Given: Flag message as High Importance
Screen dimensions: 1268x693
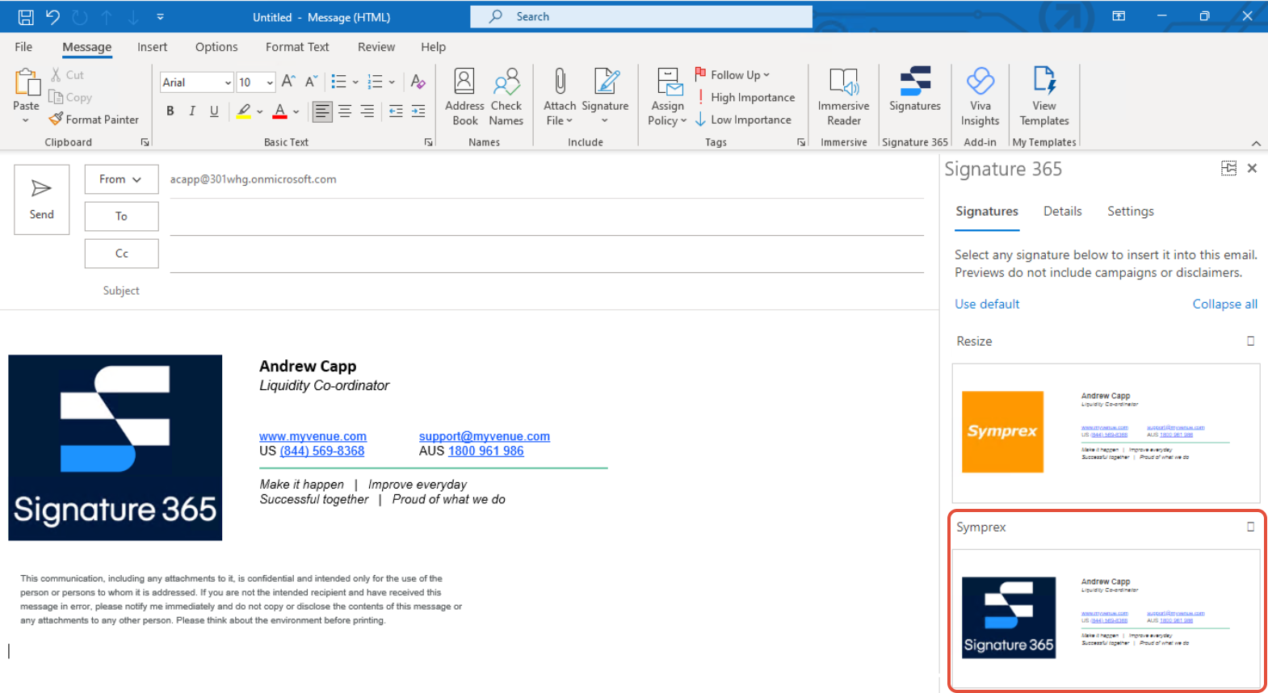Looking at the screenshot, I should pos(745,97).
